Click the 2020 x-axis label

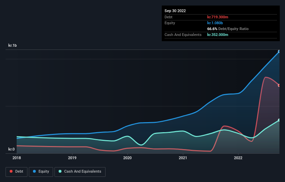[x=127, y=158]
